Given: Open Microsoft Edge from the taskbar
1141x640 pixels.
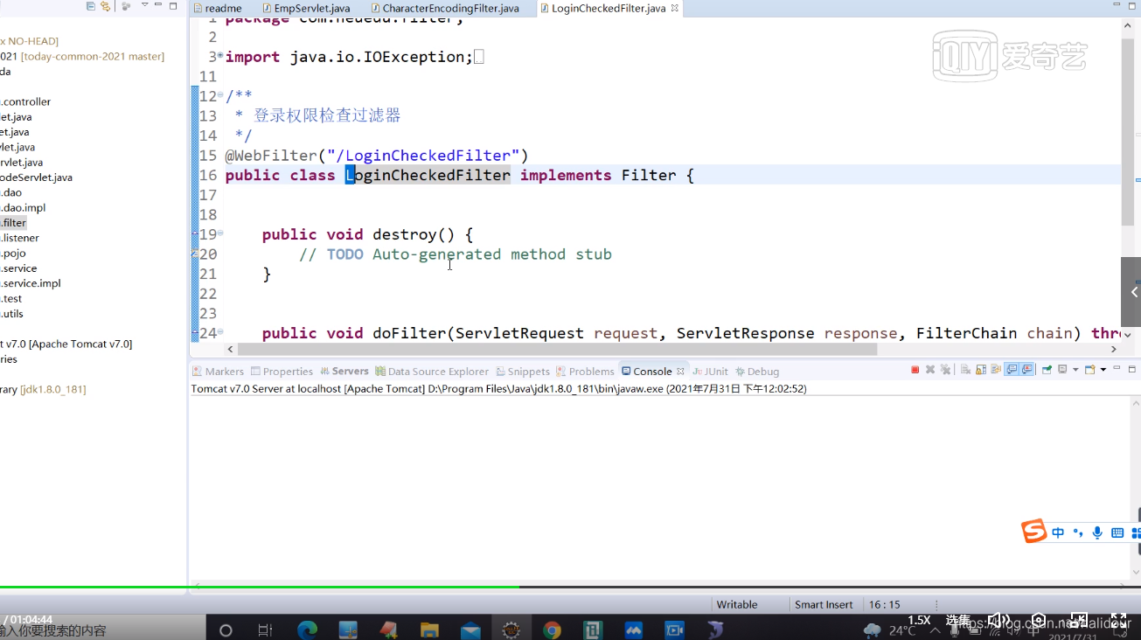Looking at the screenshot, I should pyautogui.click(x=307, y=629).
